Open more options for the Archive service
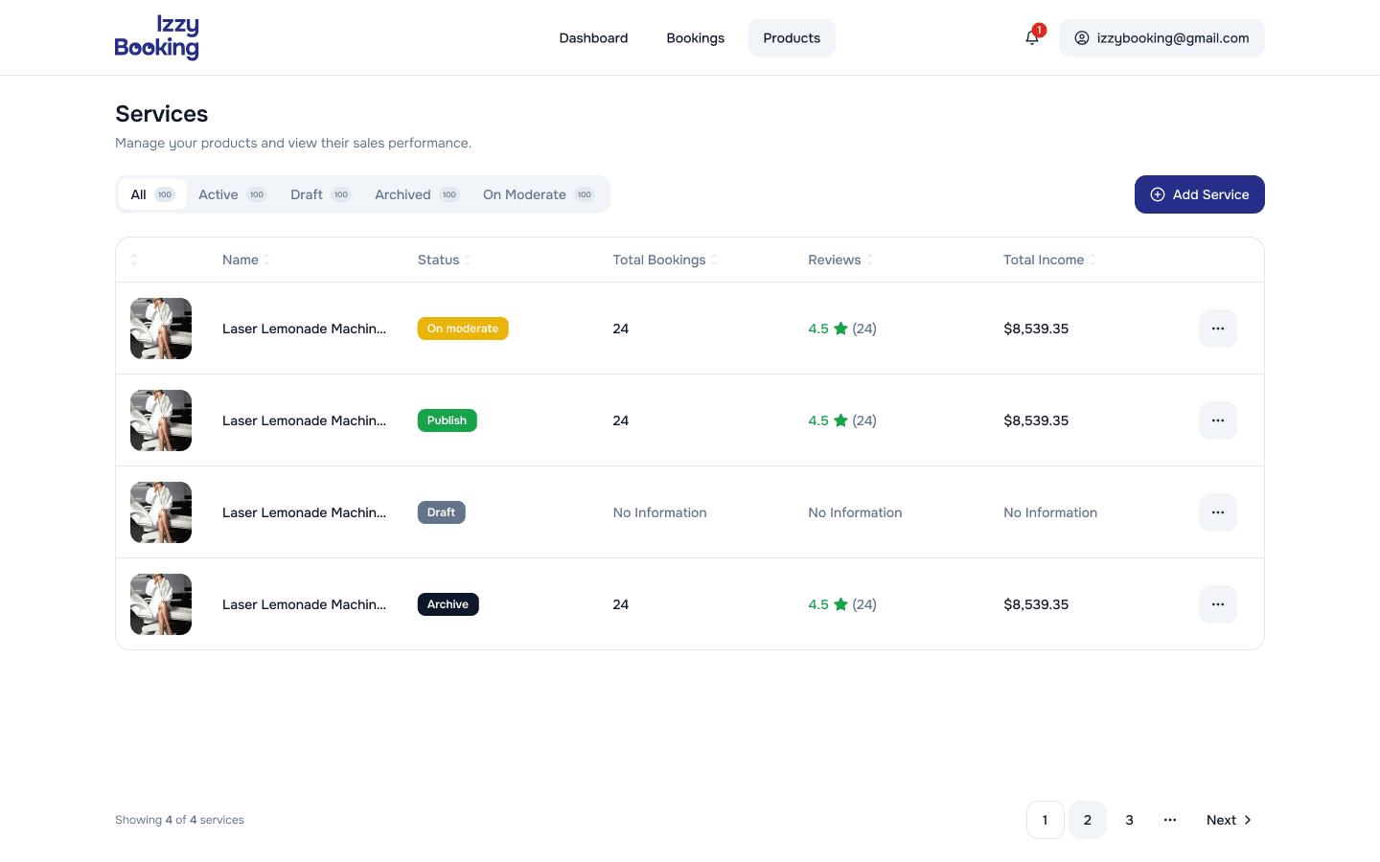 (1217, 604)
